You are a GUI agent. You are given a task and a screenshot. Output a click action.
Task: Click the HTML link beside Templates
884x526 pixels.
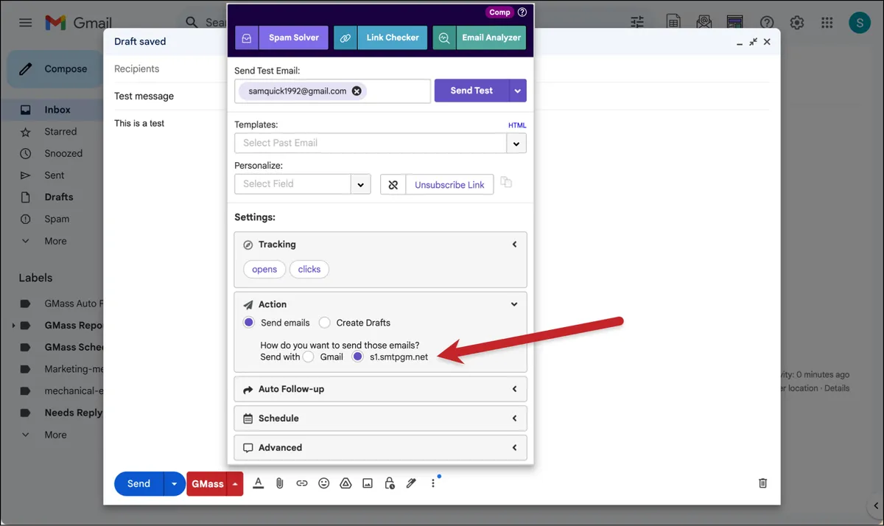(517, 125)
